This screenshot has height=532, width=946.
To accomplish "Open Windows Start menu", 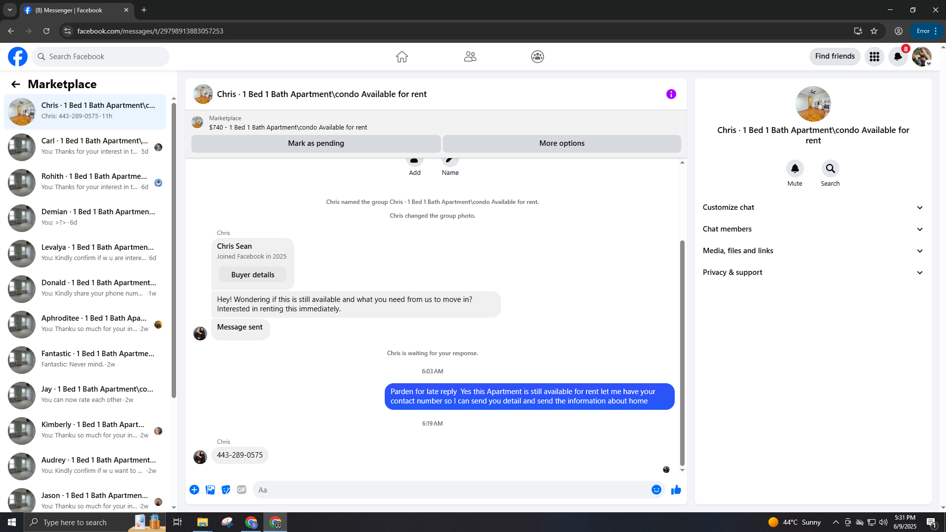I will [x=12, y=522].
